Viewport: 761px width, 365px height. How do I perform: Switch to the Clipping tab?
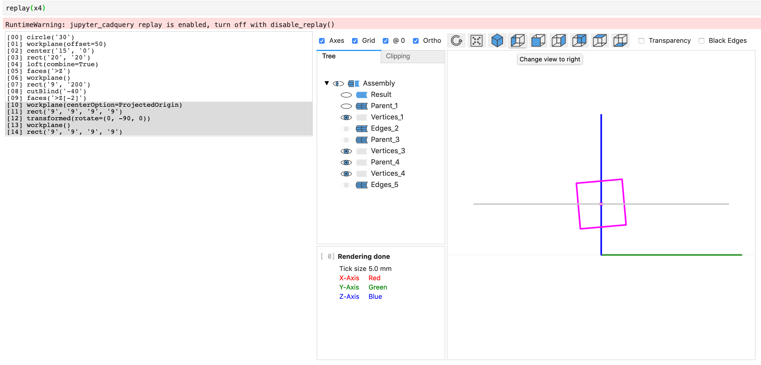397,56
